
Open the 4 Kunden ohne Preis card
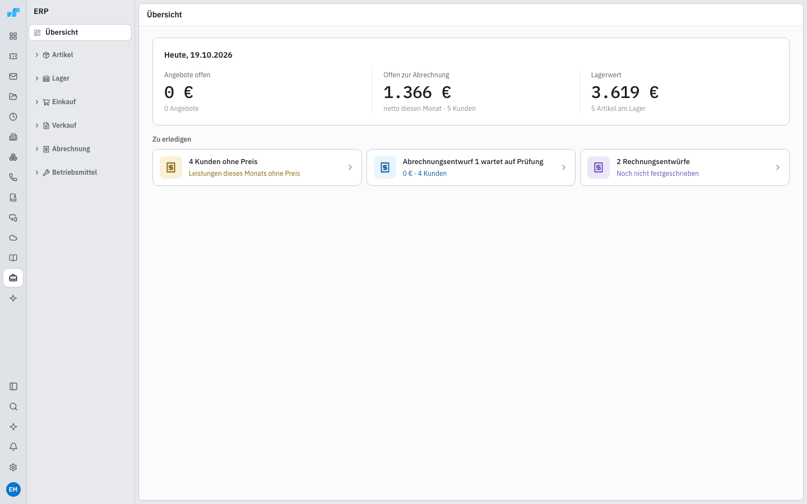coord(257,167)
